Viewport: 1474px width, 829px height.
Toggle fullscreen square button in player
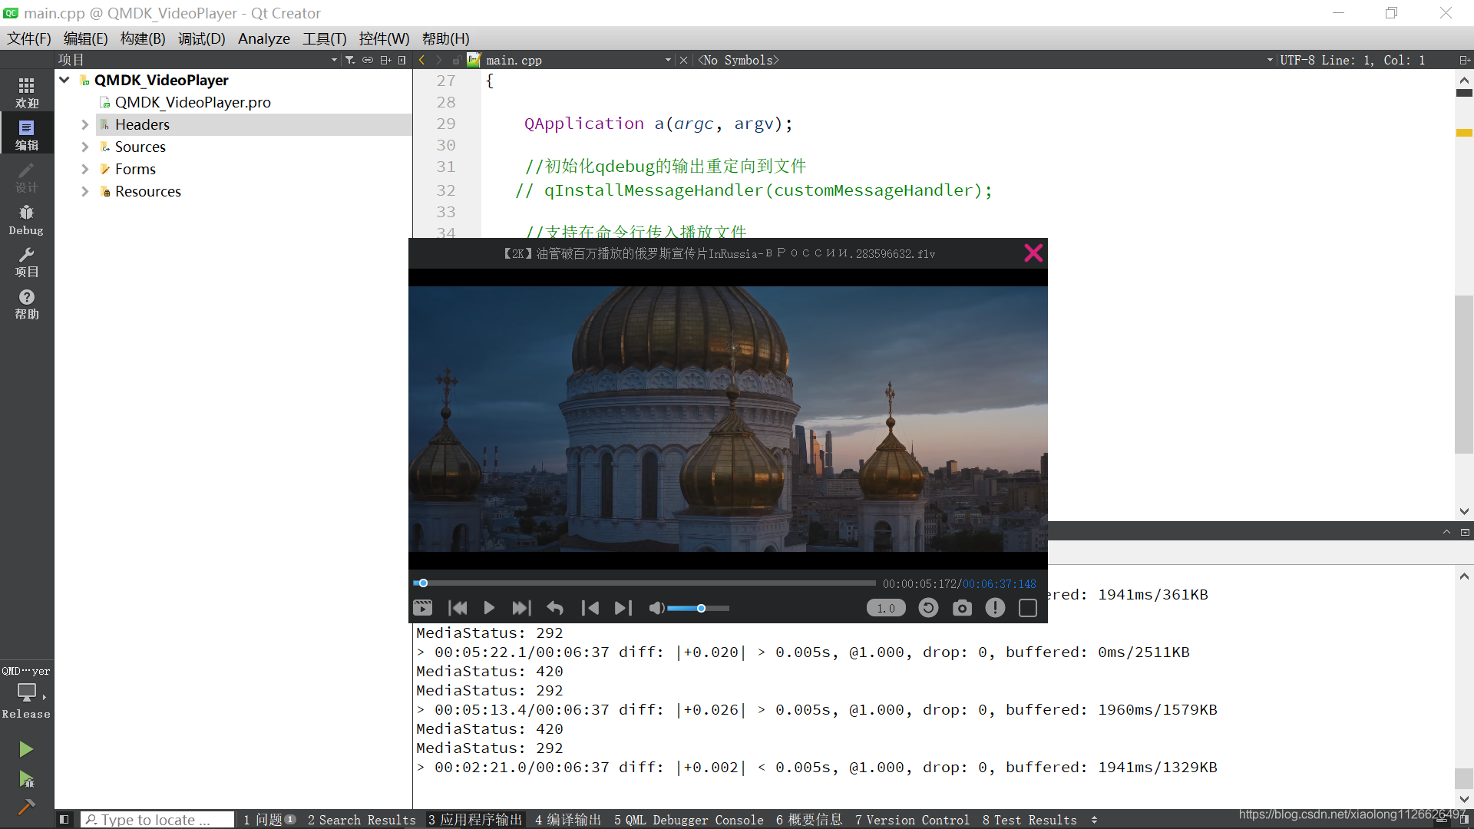pyautogui.click(x=1028, y=608)
